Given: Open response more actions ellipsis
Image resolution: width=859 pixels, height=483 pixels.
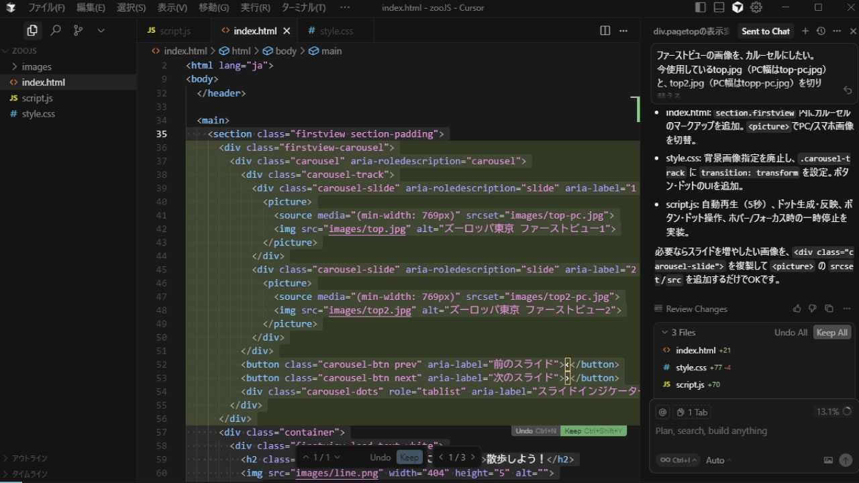Looking at the screenshot, I should [x=847, y=309].
